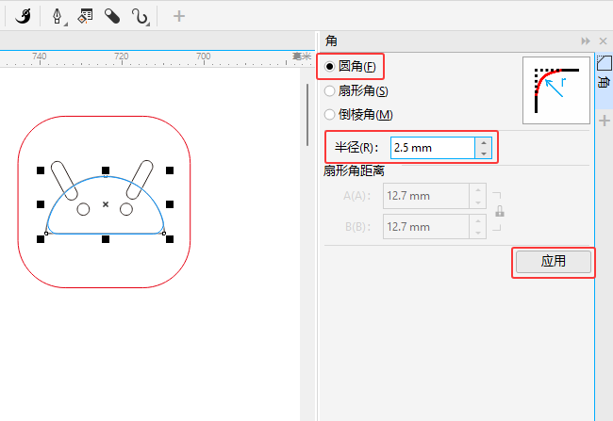This screenshot has height=421, width=613.
Task: Click the top-right black selection handle
Action: click(x=170, y=170)
